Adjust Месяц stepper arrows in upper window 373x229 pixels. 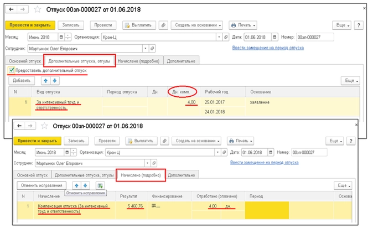(68, 37)
